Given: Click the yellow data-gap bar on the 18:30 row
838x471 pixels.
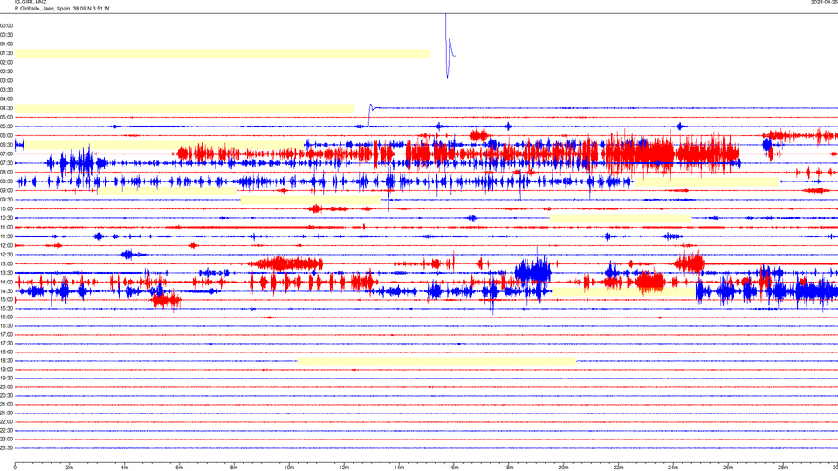Looking at the screenshot, I should click(x=436, y=361).
